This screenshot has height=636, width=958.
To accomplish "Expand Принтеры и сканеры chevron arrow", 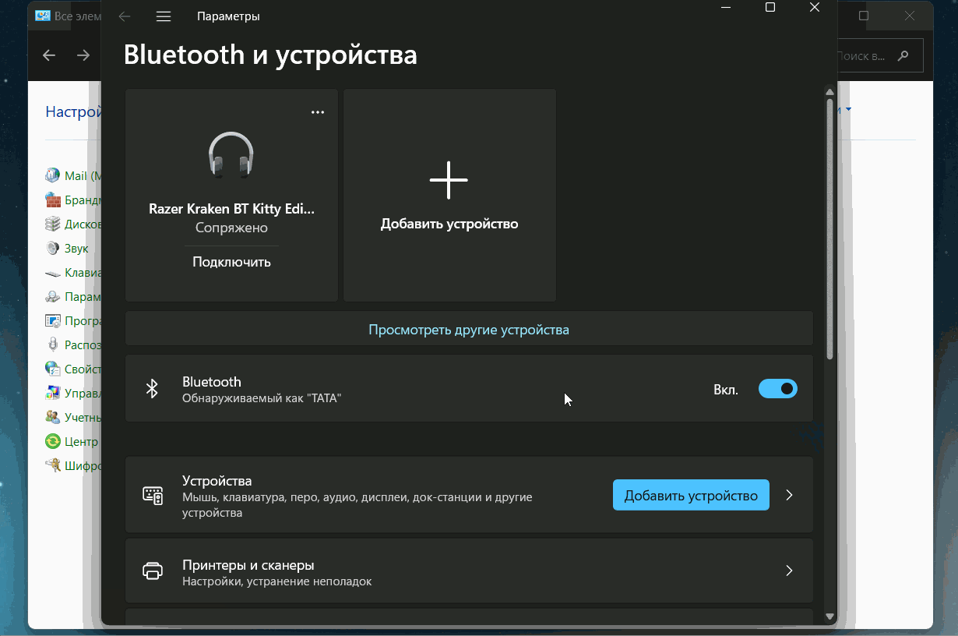I will click(x=789, y=571).
